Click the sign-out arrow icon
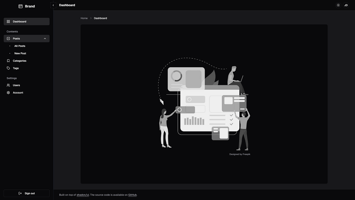 20,193
